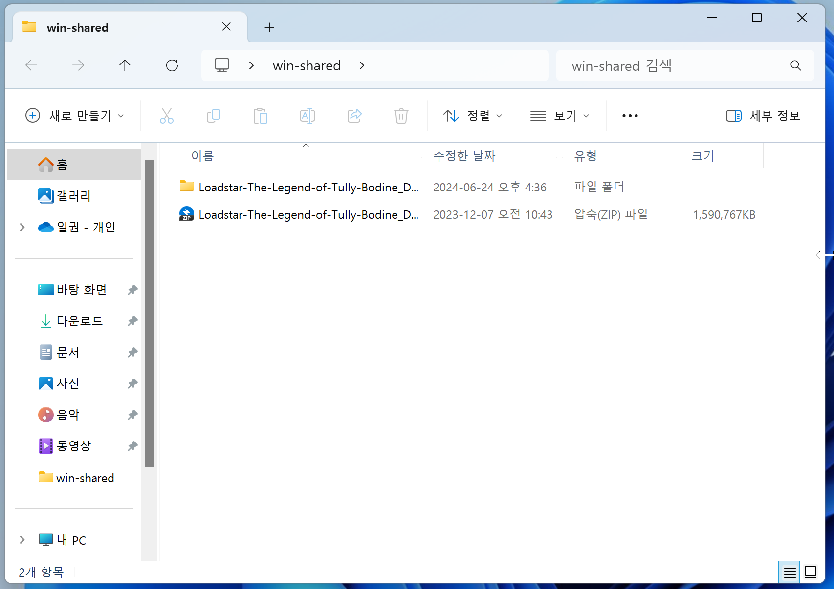834x589 pixels.
Task: Switch to large thumbnails view in status bar
Action: pos(811,572)
